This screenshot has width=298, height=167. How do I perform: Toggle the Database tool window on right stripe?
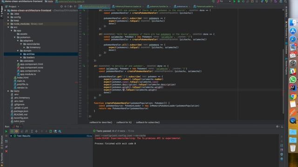point(286,48)
